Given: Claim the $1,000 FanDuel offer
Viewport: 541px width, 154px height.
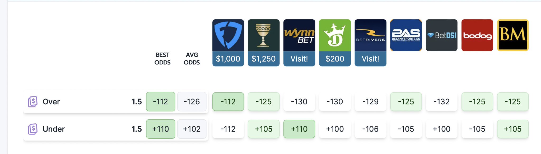Looking at the screenshot, I should point(228,59).
